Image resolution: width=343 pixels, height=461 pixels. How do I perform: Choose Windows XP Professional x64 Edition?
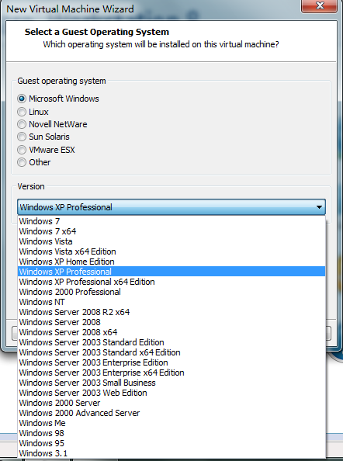click(x=171, y=282)
